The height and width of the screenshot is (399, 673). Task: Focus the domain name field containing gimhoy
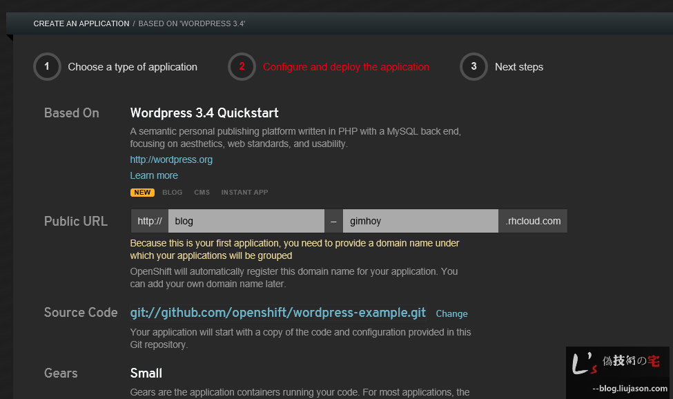(x=420, y=221)
